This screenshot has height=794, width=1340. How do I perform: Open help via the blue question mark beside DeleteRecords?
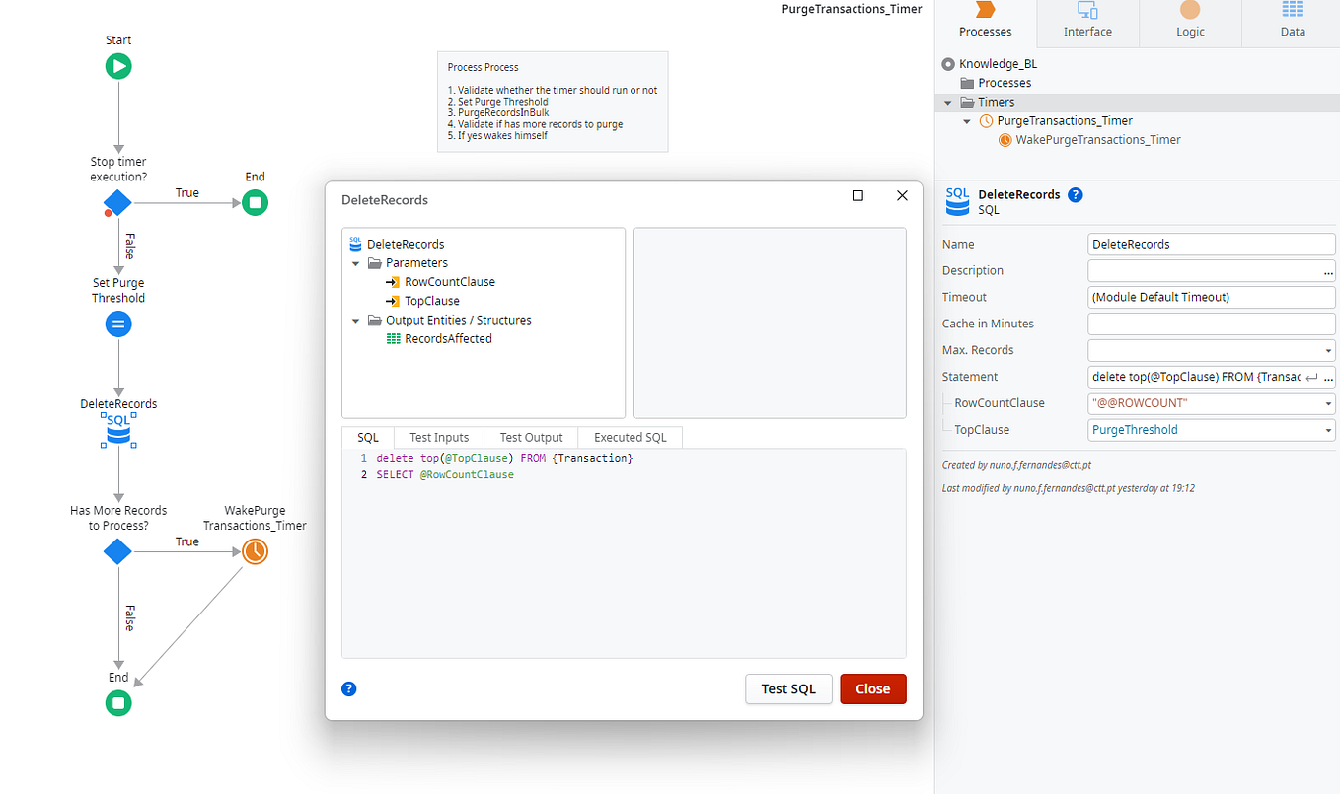pyautogui.click(x=1075, y=194)
